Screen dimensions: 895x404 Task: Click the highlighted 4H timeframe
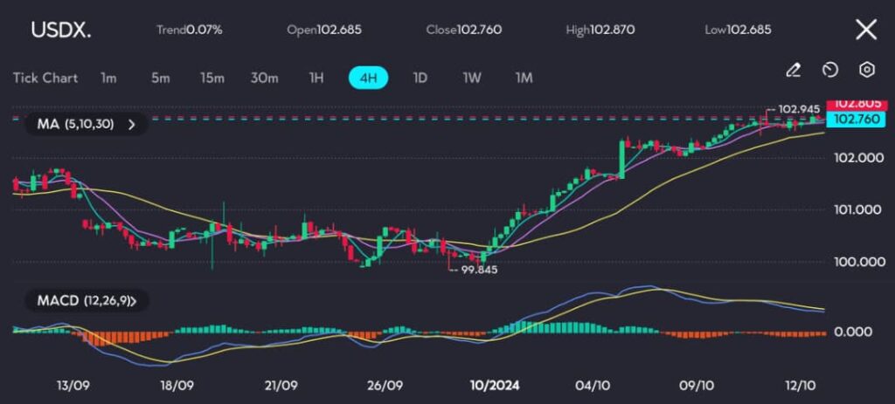point(368,78)
